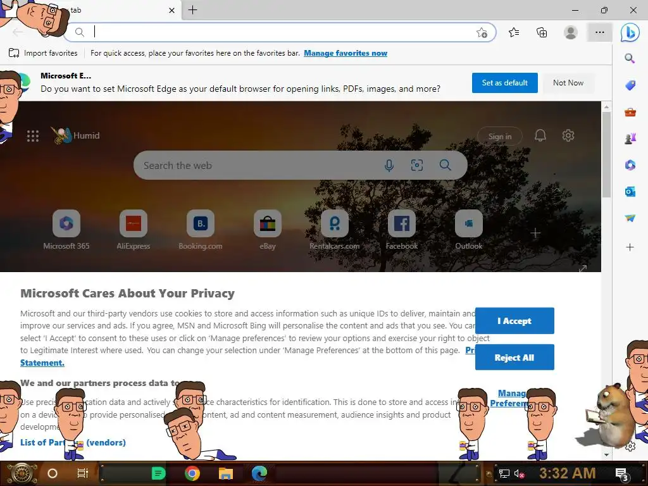Close the current tab

(172, 10)
